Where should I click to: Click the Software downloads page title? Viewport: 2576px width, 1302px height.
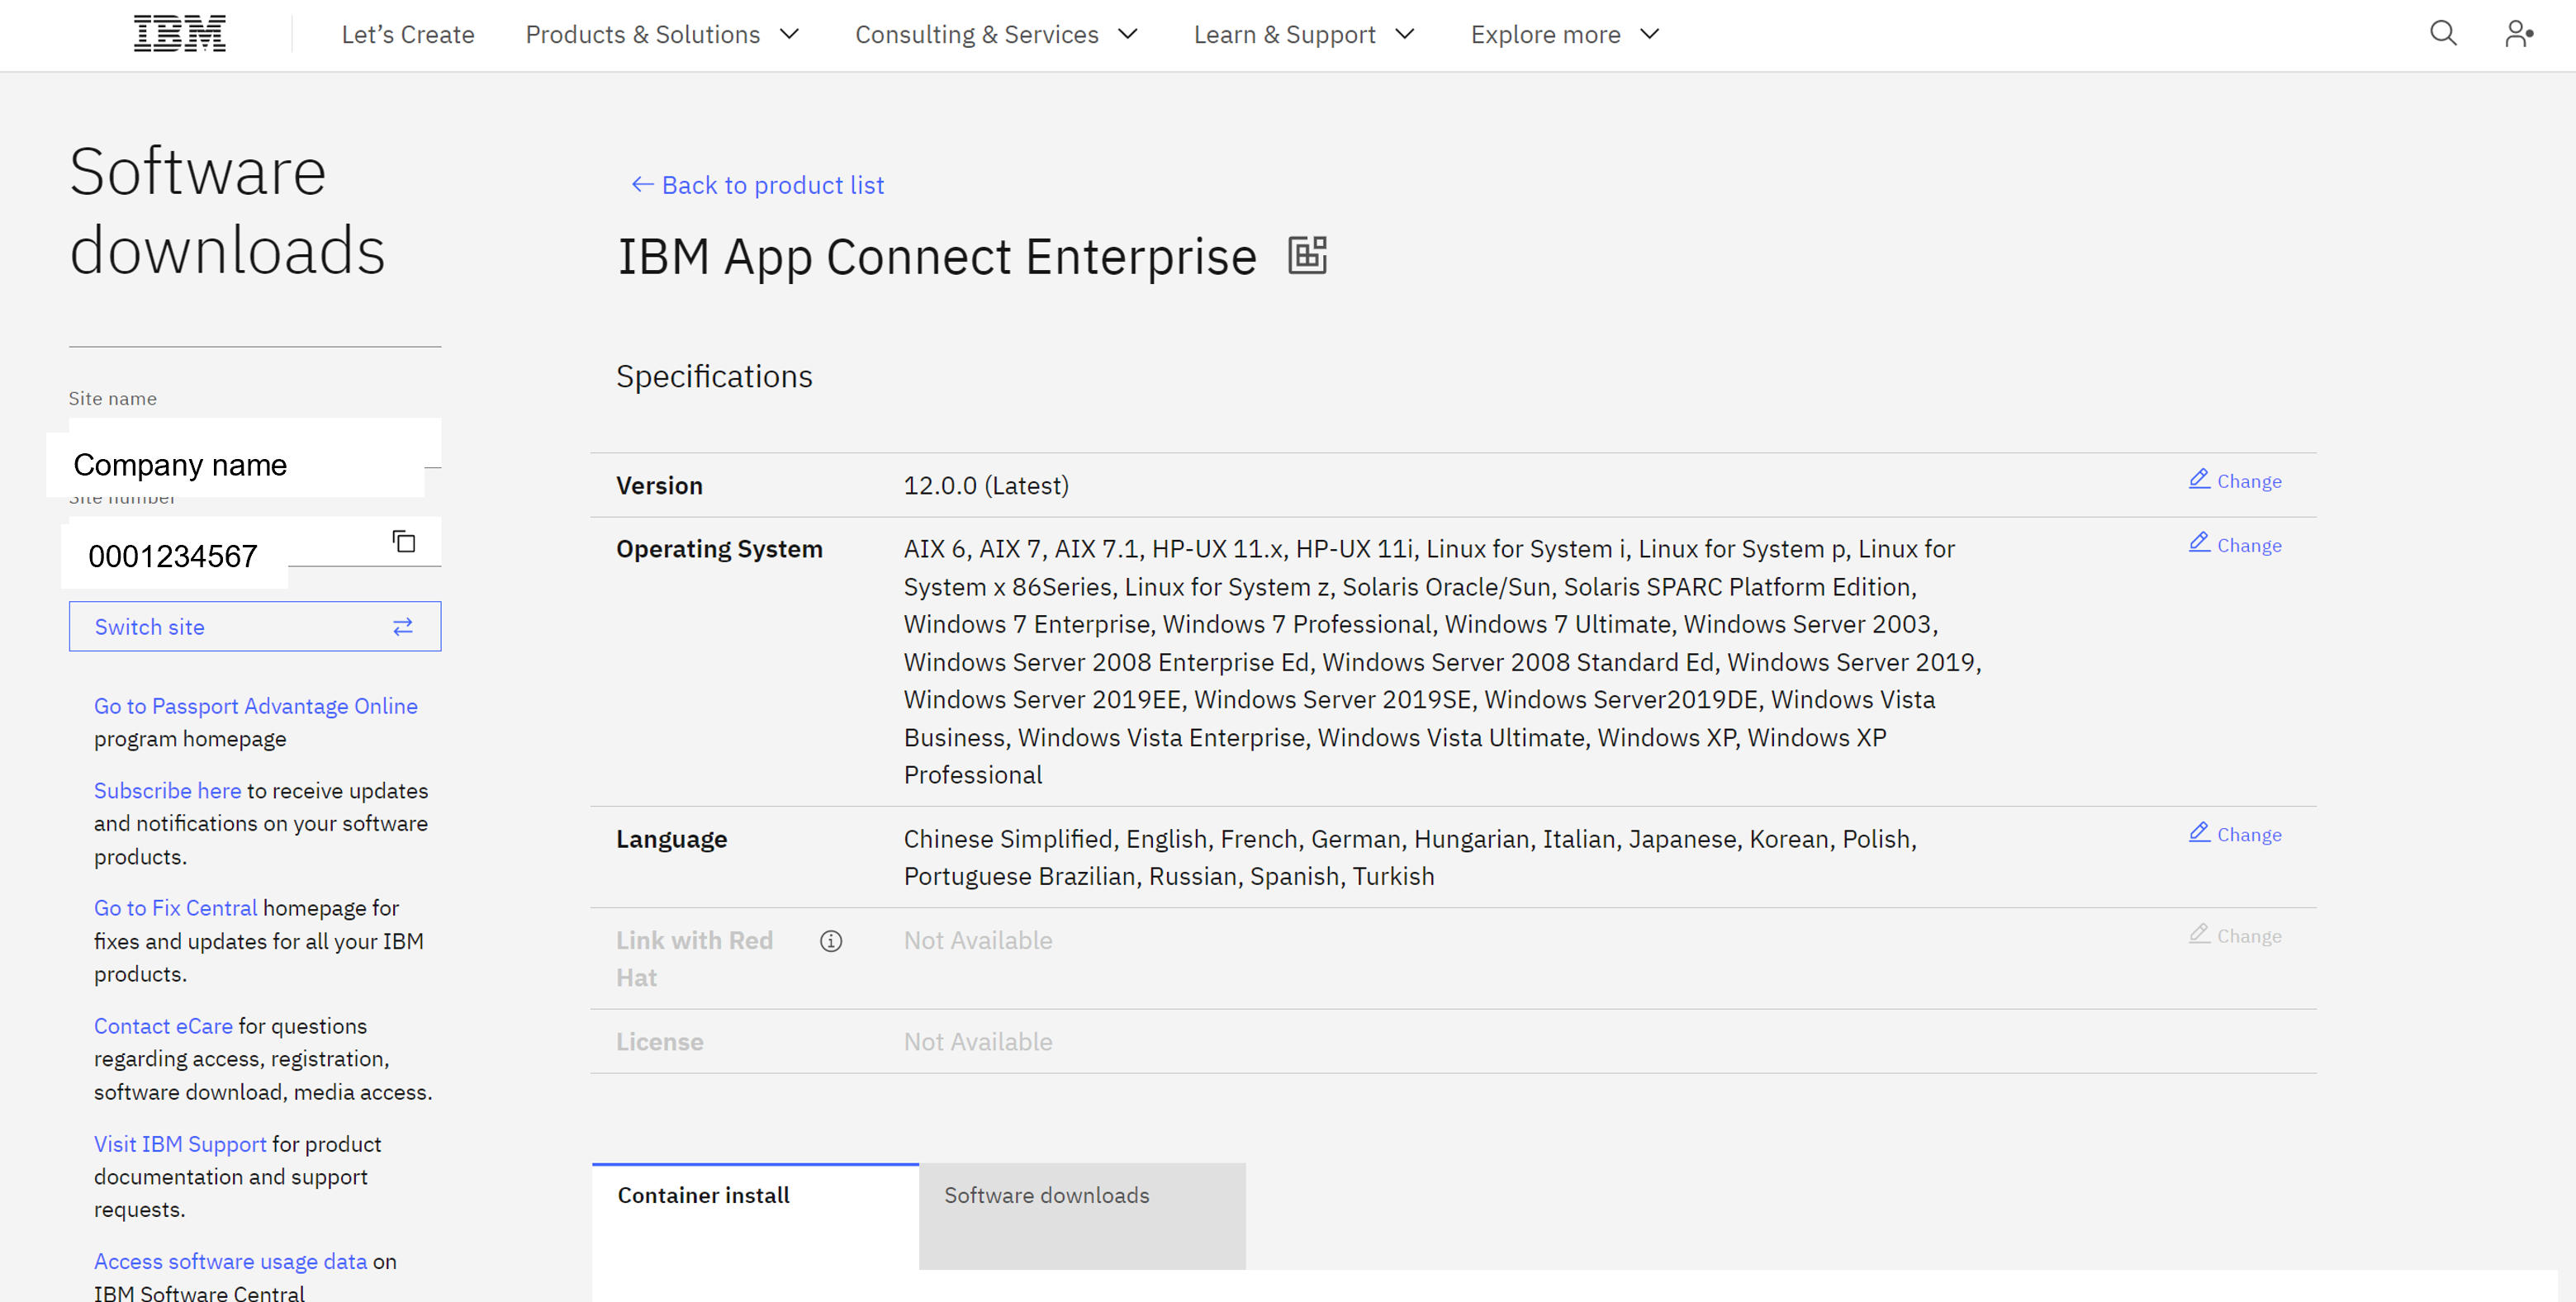click(x=227, y=210)
